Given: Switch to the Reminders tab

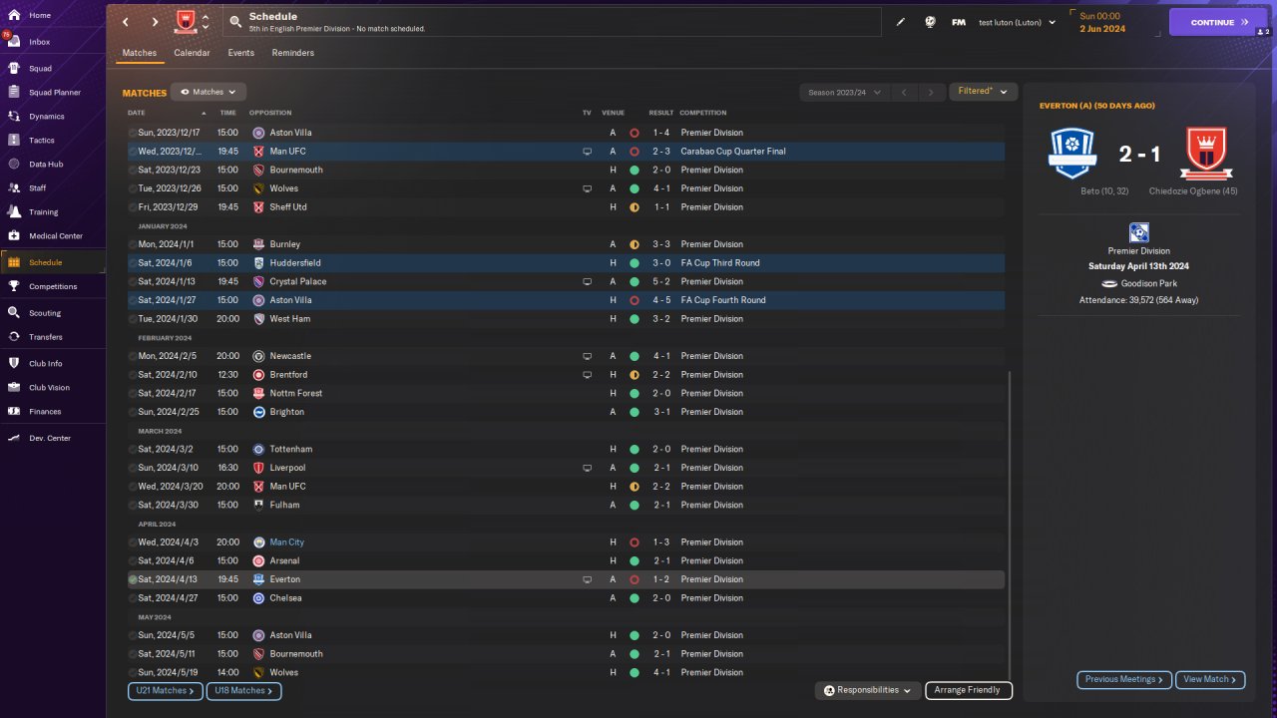Looking at the screenshot, I should point(293,53).
